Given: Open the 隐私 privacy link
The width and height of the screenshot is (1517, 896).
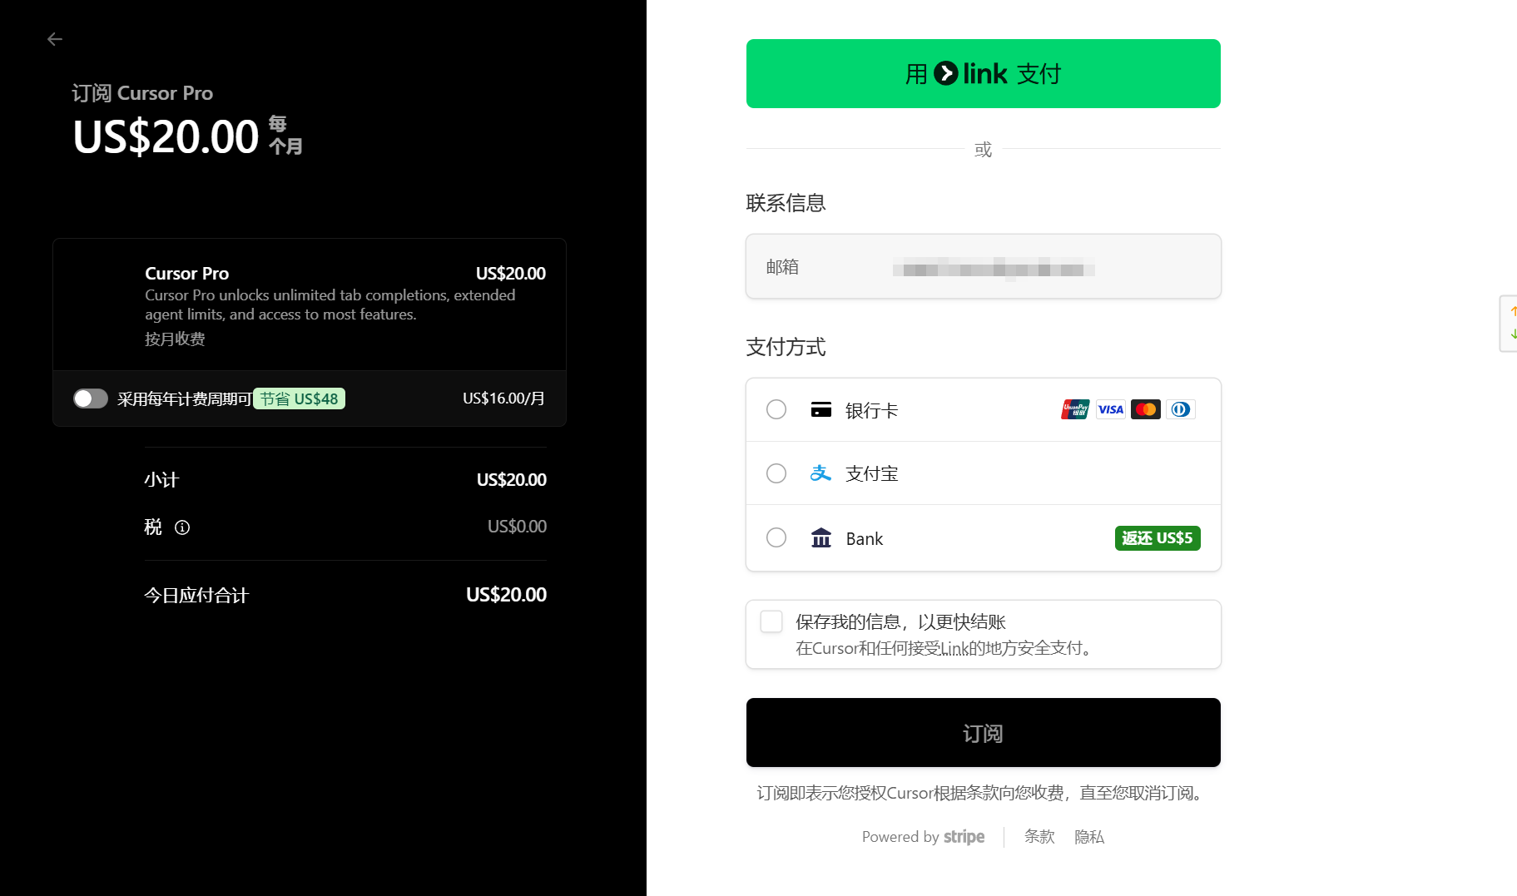Looking at the screenshot, I should point(1089,837).
